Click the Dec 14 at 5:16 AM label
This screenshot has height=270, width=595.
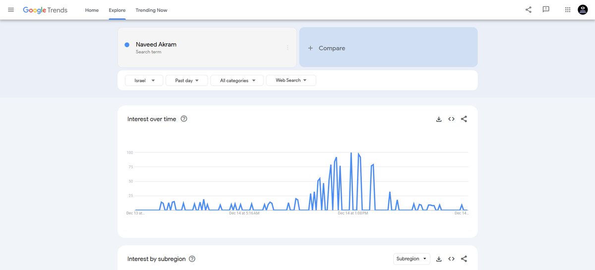(x=244, y=214)
